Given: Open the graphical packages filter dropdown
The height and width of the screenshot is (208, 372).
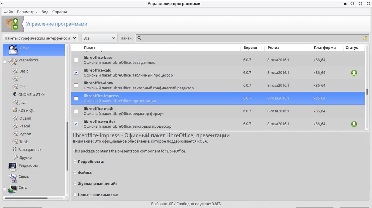Looking at the screenshot, I should pos(40,38).
